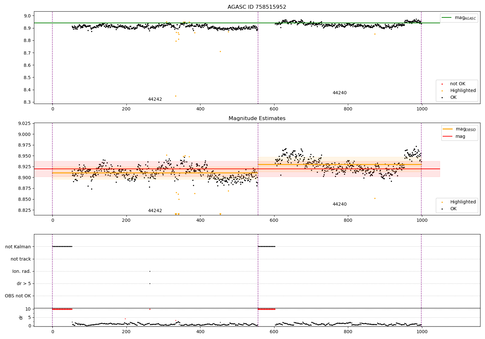Click the '8.3' y-tick in top plot
The height and width of the screenshot is (339, 485).
(27, 102)
